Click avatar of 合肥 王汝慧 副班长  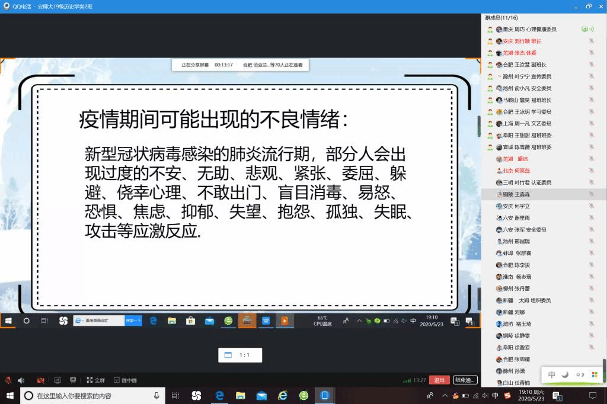(x=499, y=65)
